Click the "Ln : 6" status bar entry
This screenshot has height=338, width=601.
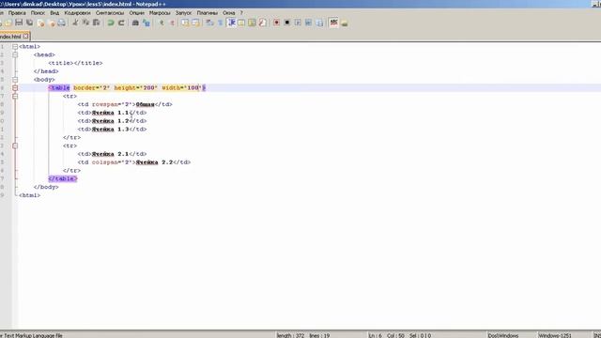[376, 335]
